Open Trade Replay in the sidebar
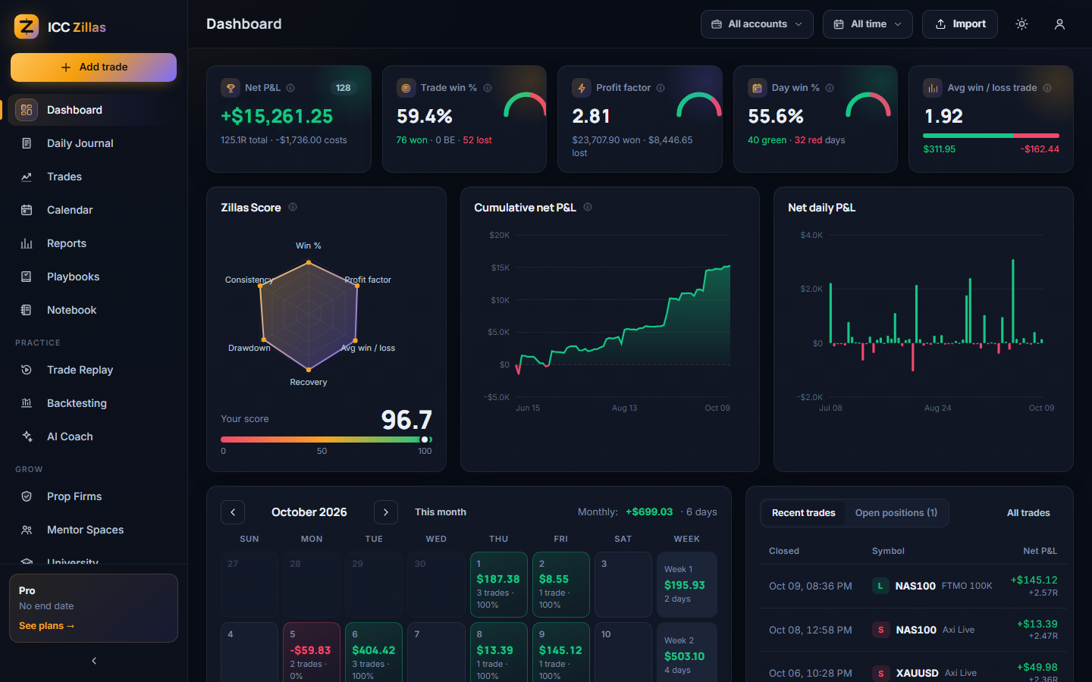Screen dimensions: 1092x682 93,370
